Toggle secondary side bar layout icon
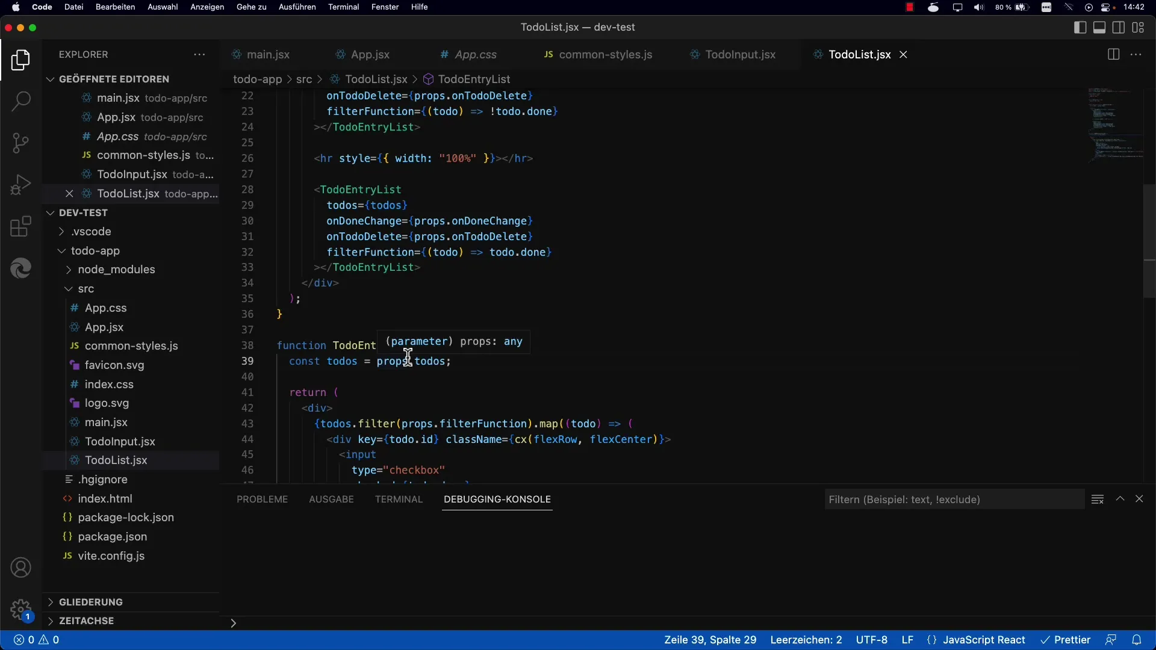Image resolution: width=1156 pixels, height=650 pixels. [x=1119, y=27]
